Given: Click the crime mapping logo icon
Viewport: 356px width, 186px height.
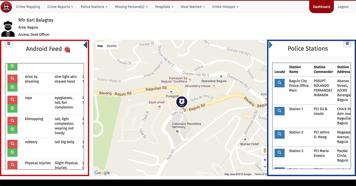Looking at the screenshot, I should [6, 7].
